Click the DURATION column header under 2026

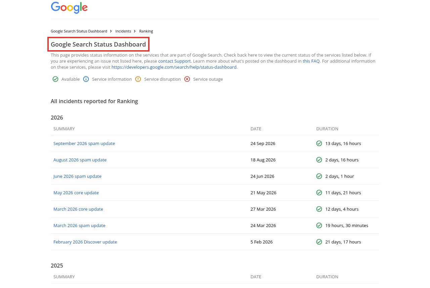[x=327, y=129]
